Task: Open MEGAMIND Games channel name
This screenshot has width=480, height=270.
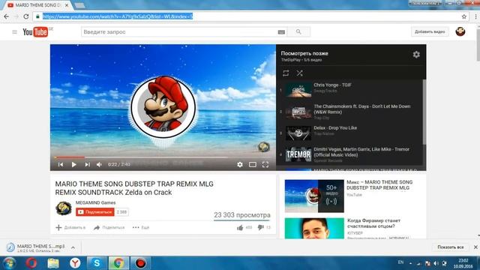Action: pos(95,202)
